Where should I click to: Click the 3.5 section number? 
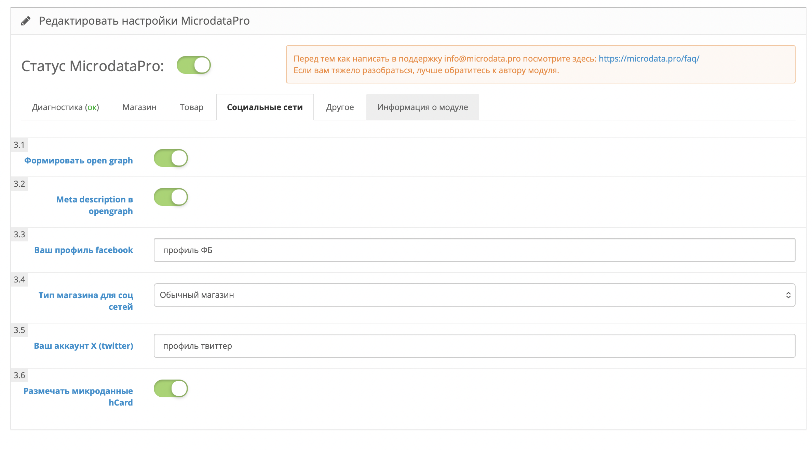click(x=19, y=330)
